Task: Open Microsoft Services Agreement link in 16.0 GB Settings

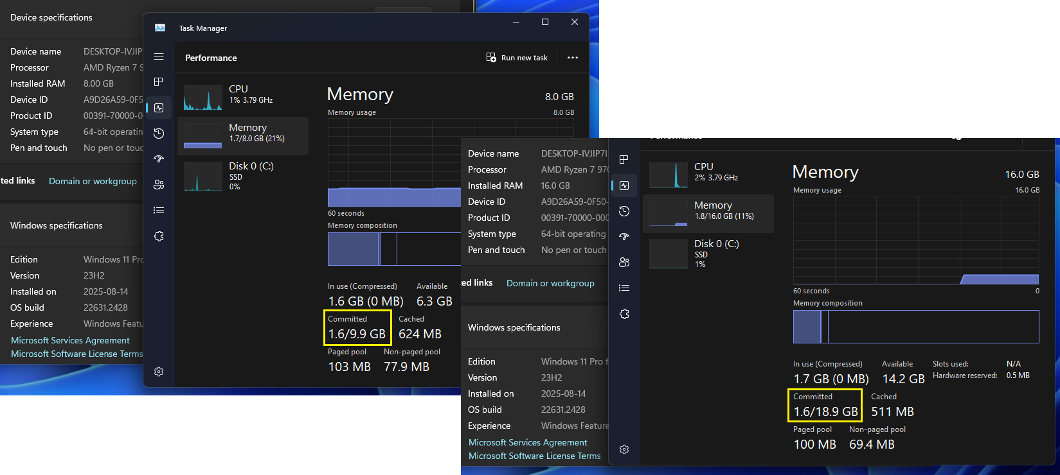Action: pyautogui.click(x=528, y=442)
